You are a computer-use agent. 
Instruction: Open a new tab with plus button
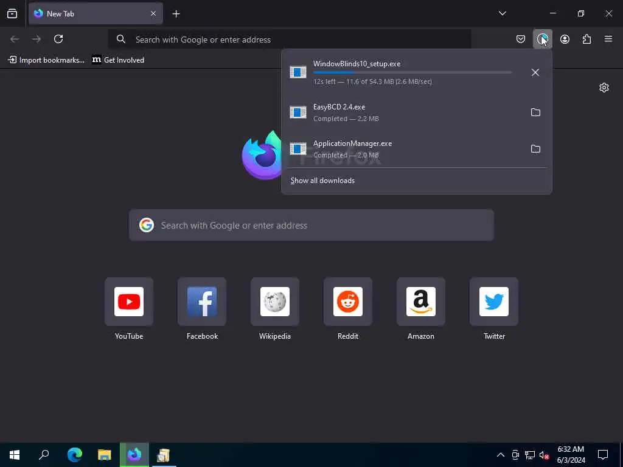(176, 14)
